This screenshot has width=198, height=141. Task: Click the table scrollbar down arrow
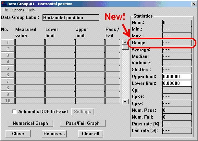tap(125, 102)
